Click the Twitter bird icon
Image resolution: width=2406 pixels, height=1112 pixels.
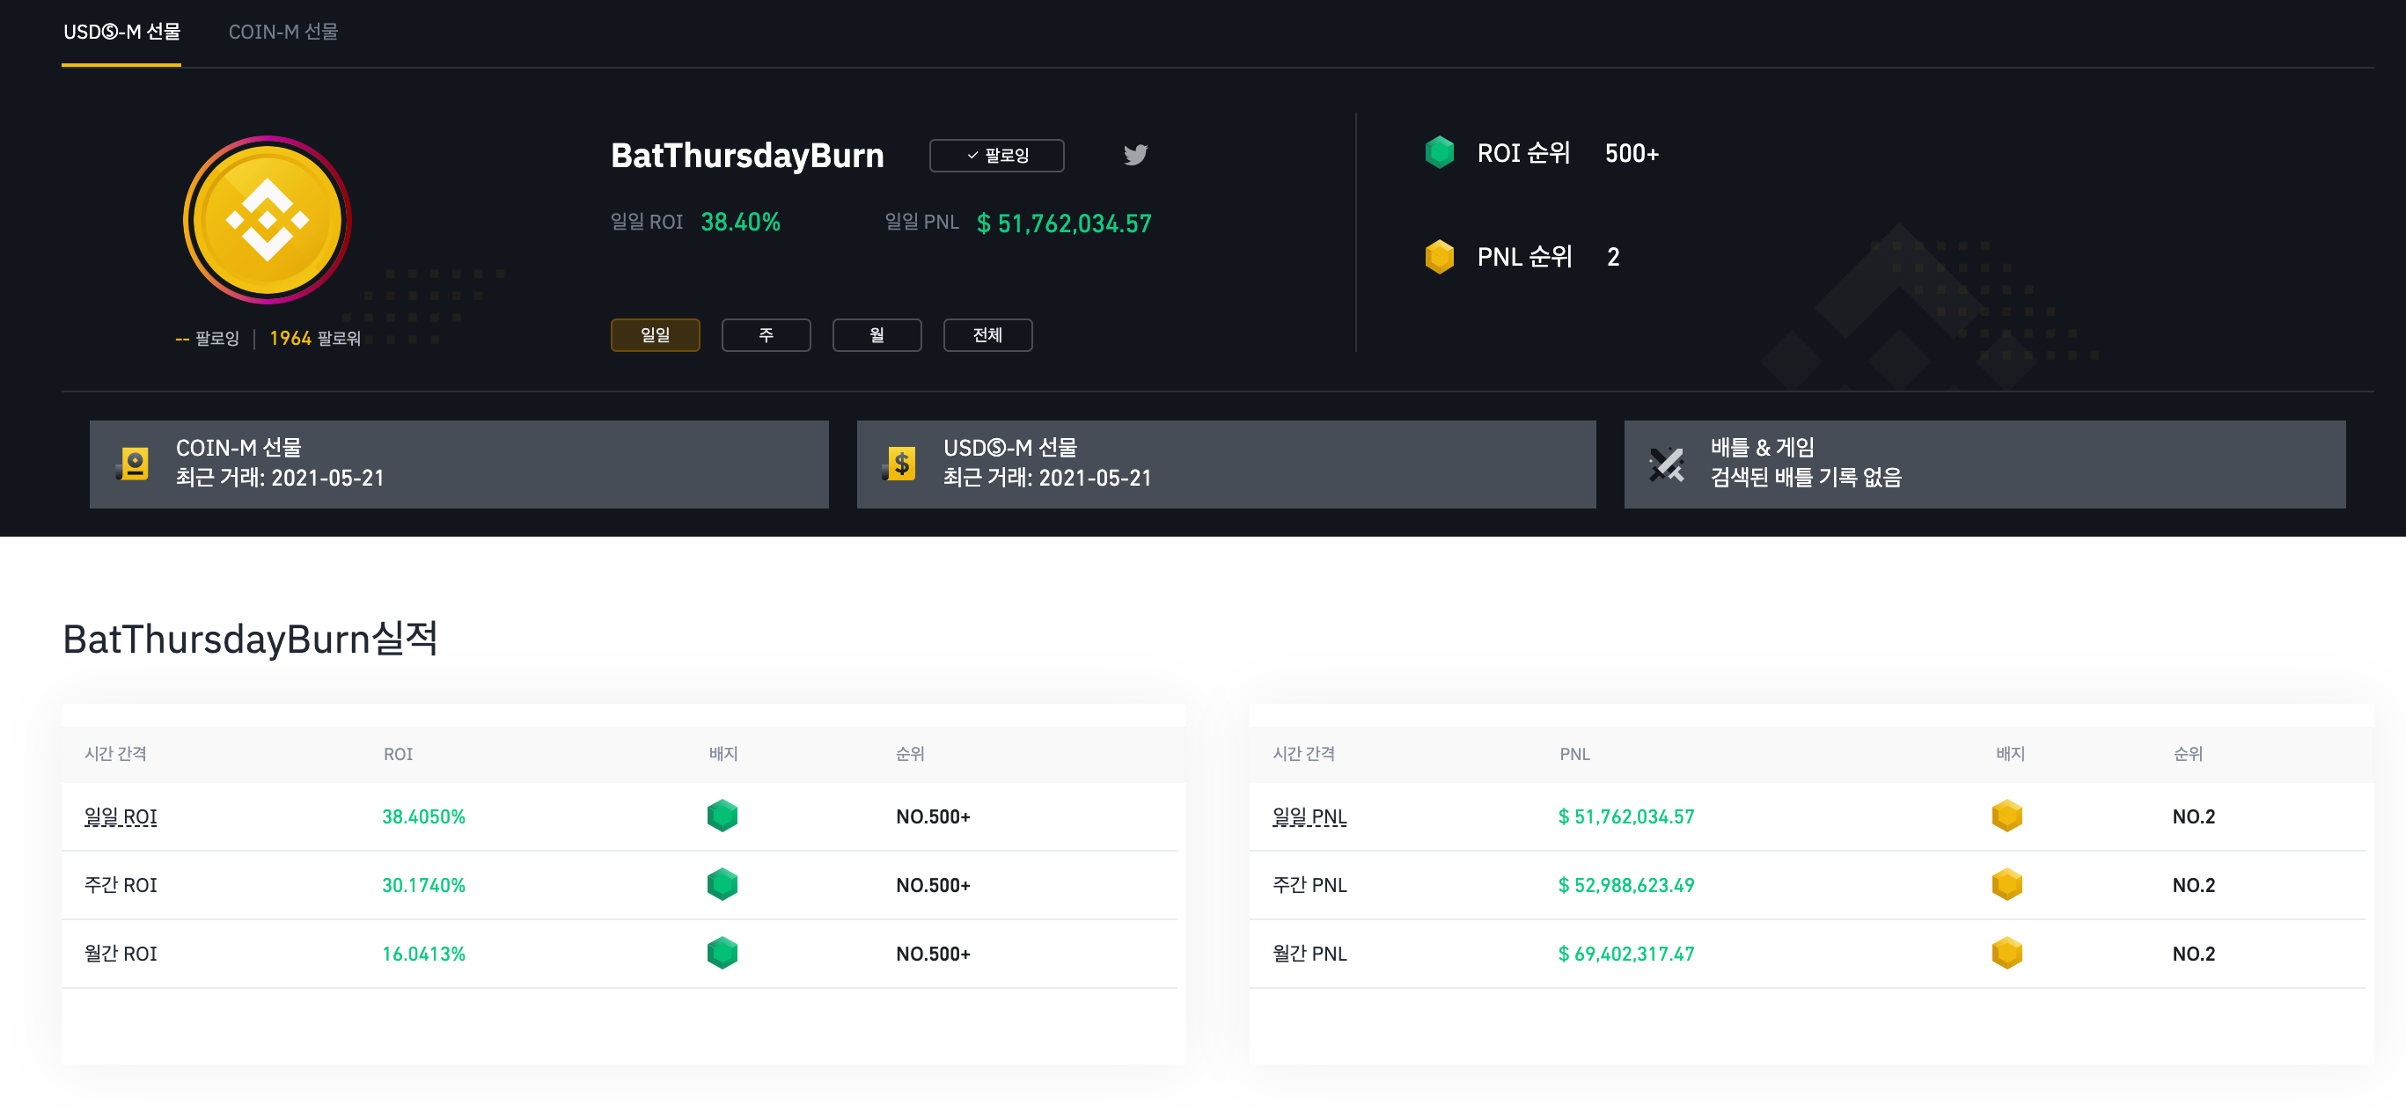click(1135, 155)
